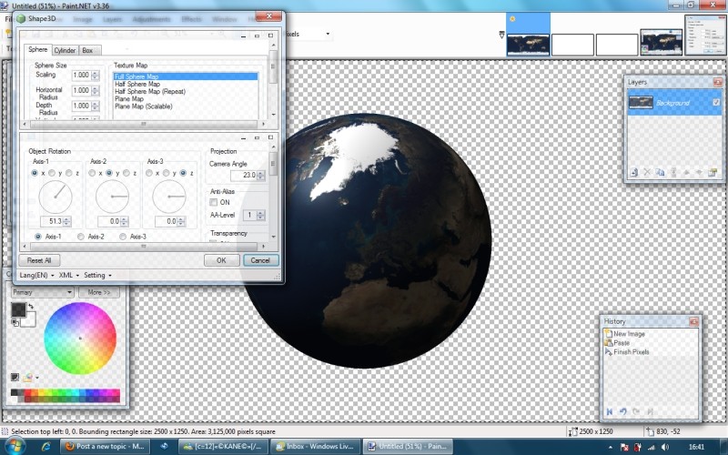Increase the Camera Angle spinner value
The image size is (728, 455).
[x=260, y=173]
